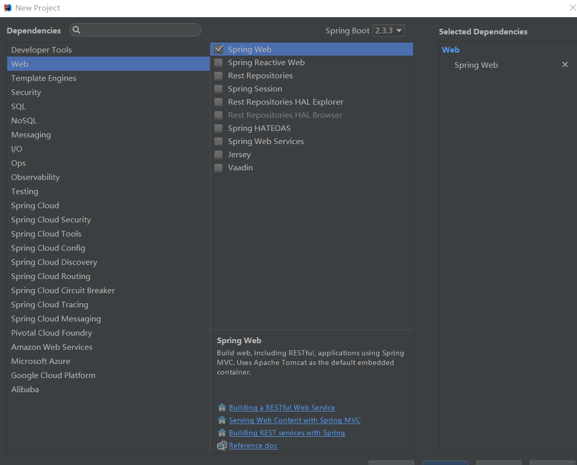Open Spring Cloud Circuit Breaker category

click(x=108, y=290)
